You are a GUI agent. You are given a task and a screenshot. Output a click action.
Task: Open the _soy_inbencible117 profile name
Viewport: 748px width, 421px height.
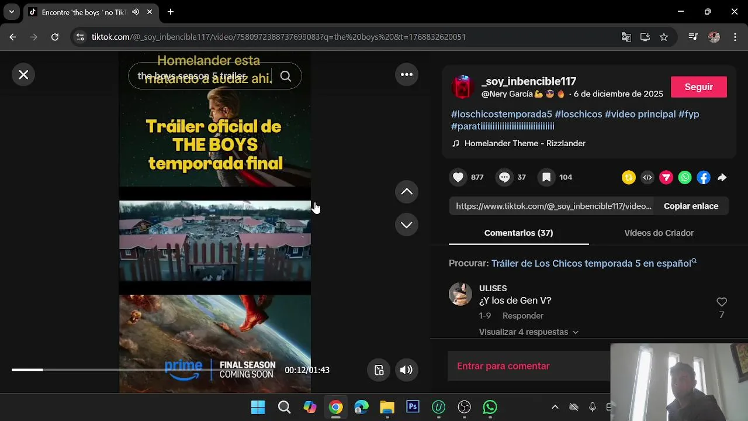coord(528,81)
